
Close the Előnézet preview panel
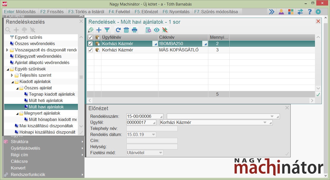click(287, 108)
